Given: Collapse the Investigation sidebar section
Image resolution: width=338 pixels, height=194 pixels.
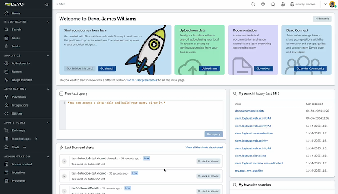Looking at the screenshot, I should pyautogui.click(x=48, y=22).
